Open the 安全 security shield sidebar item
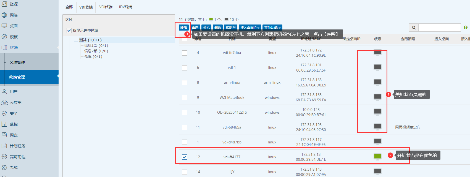This screenshot has height=177, width=470. point(14,113)
